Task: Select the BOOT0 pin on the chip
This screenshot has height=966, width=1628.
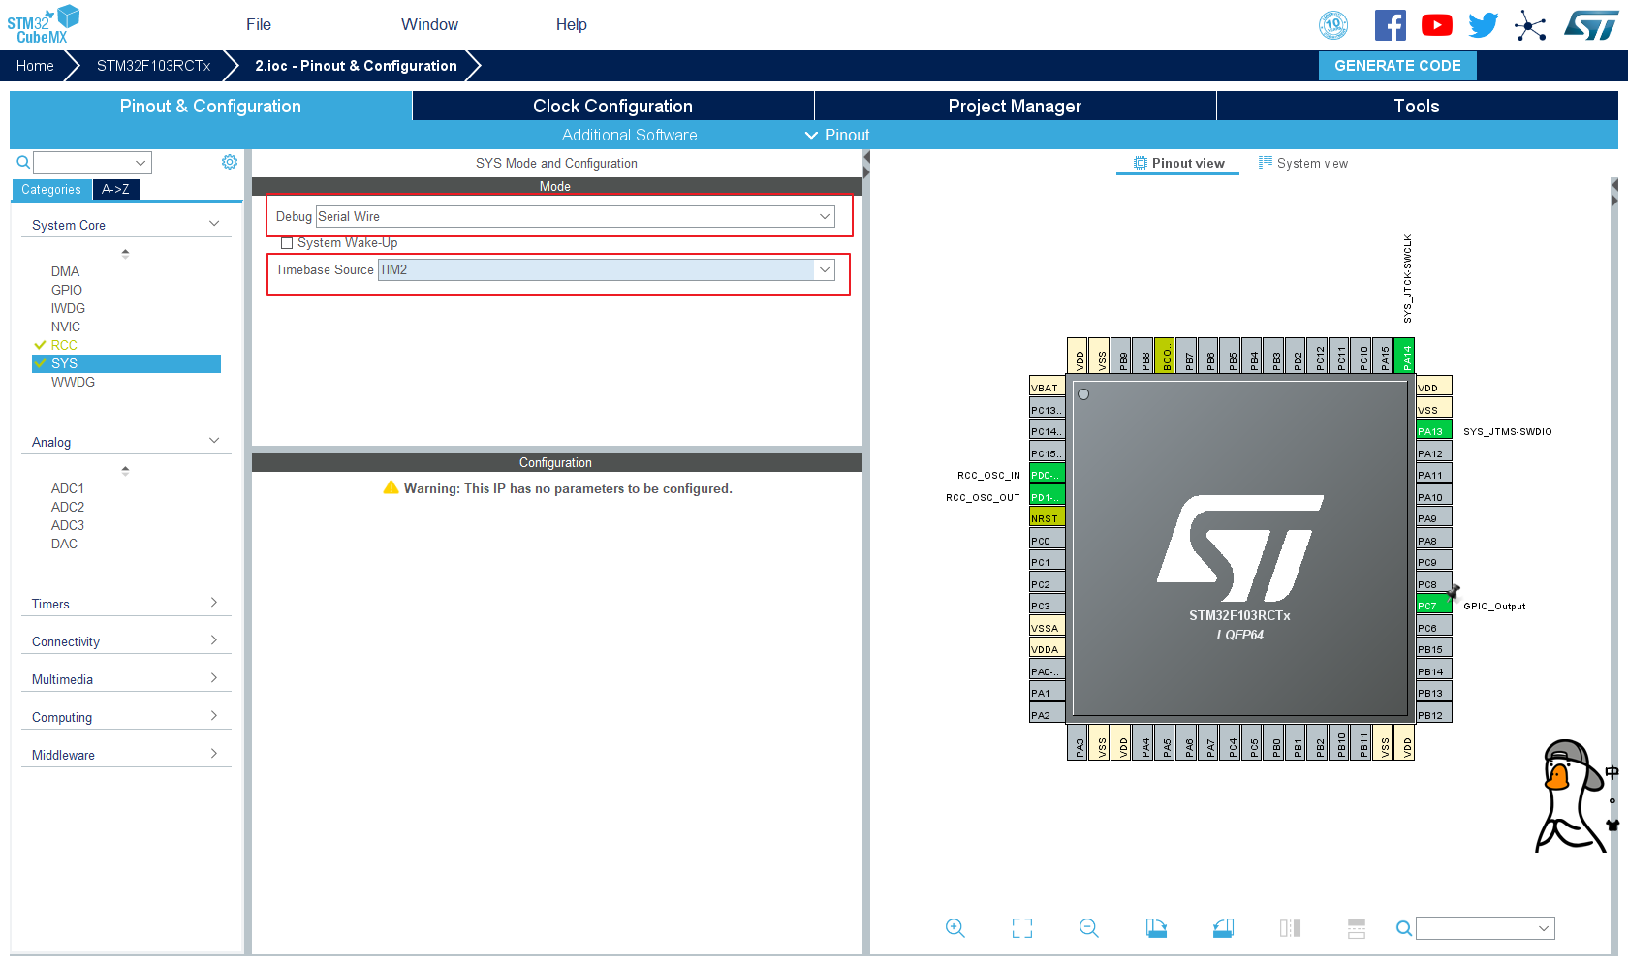Action: click(x=1167, y=356)
